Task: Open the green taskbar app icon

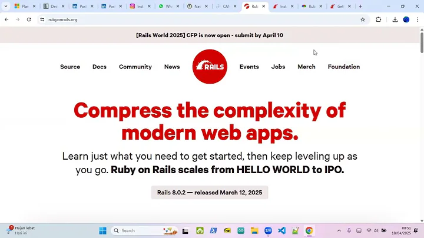Action: (x=200, y=231)
